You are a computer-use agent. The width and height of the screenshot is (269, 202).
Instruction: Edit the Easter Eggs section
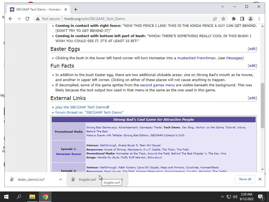tap(252, 49)
